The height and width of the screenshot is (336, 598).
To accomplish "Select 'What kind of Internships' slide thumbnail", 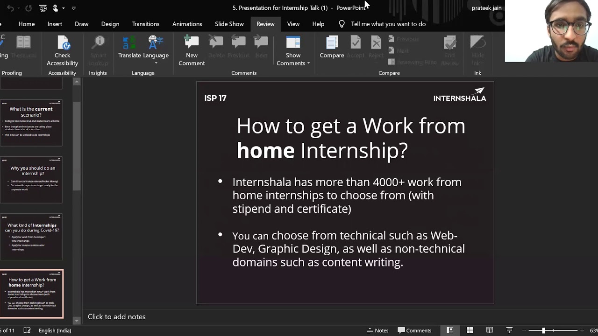I will pyautogui.click(x=31, y=237).
